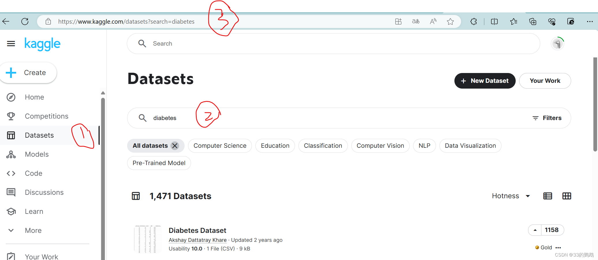Viewport: 598px width, 260px height.
Task: Open the hamburger navigation menu
Action: [11, 44]
